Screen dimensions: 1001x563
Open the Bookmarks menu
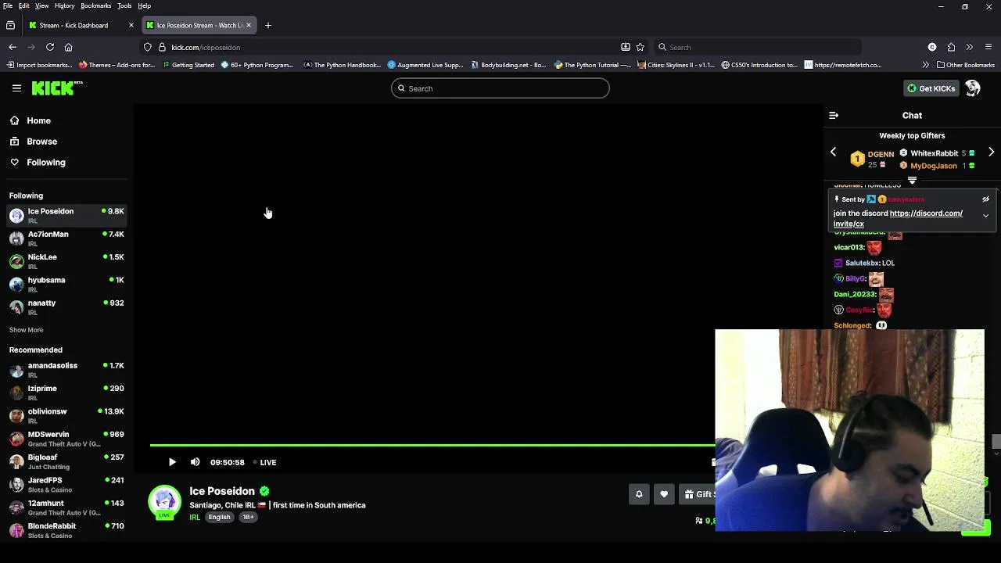coord(95,5)
